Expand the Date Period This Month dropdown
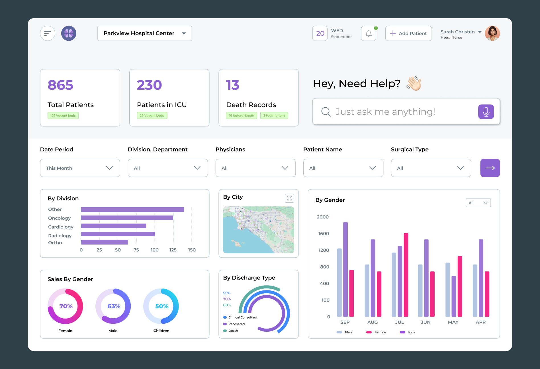Screen dimensions: 540x369 [x=80, y=168]
